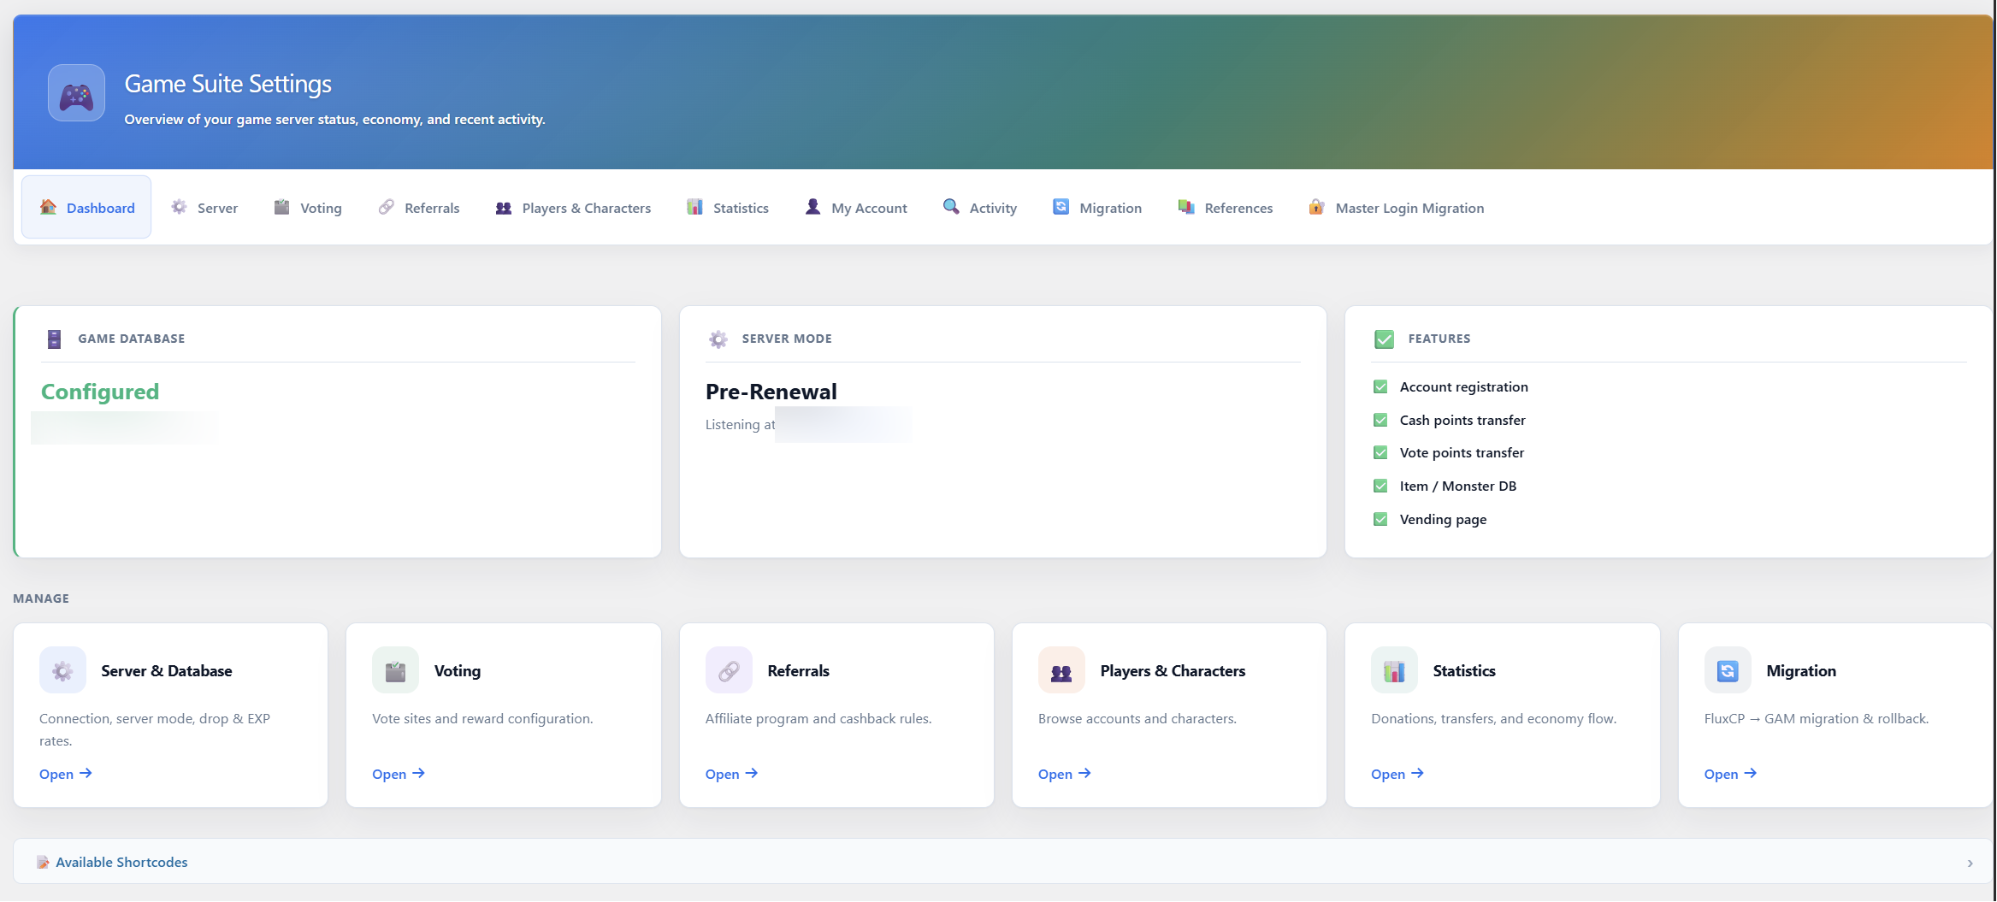Viewport: 1997px width, 902px height.
Task: Open the Players & Characters tab
Action: 573,207
